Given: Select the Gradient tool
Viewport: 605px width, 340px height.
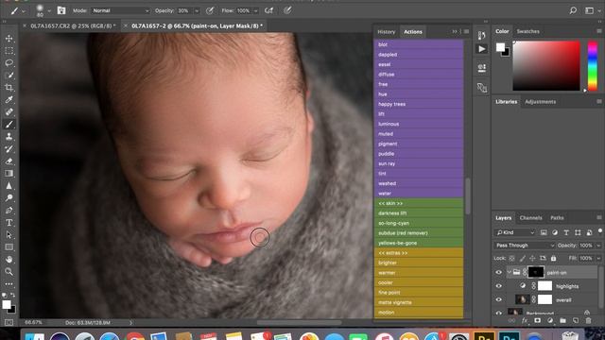Looking at the screenshot, I should click(9, 174).
